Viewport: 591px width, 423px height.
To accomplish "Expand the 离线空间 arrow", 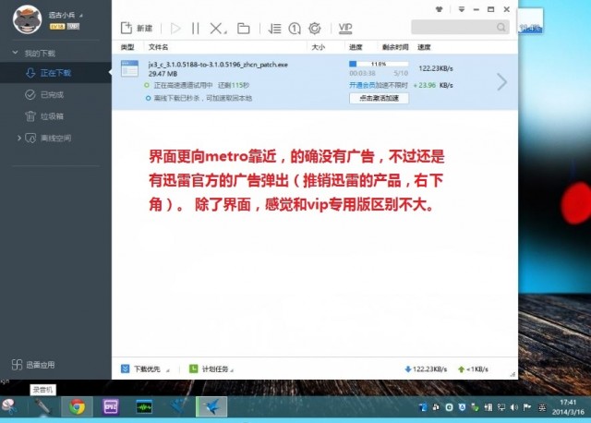I will pos(18,138).
